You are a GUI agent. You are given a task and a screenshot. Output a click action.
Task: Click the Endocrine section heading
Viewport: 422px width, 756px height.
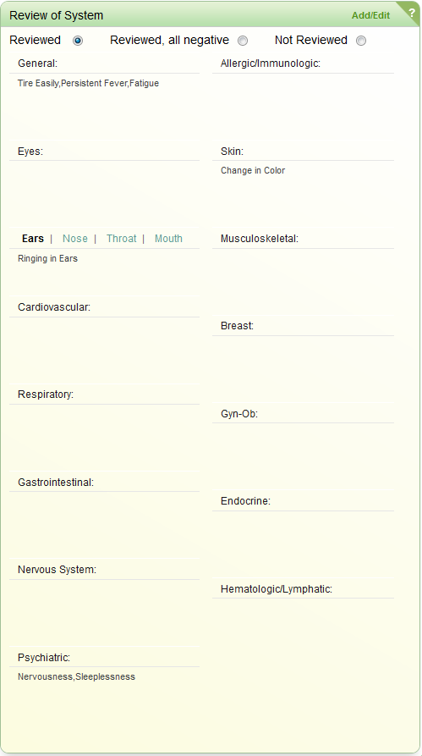(x=246, y=501)
